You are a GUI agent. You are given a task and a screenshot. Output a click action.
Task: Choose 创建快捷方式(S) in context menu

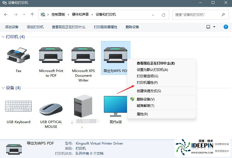[x=162, y=91]
